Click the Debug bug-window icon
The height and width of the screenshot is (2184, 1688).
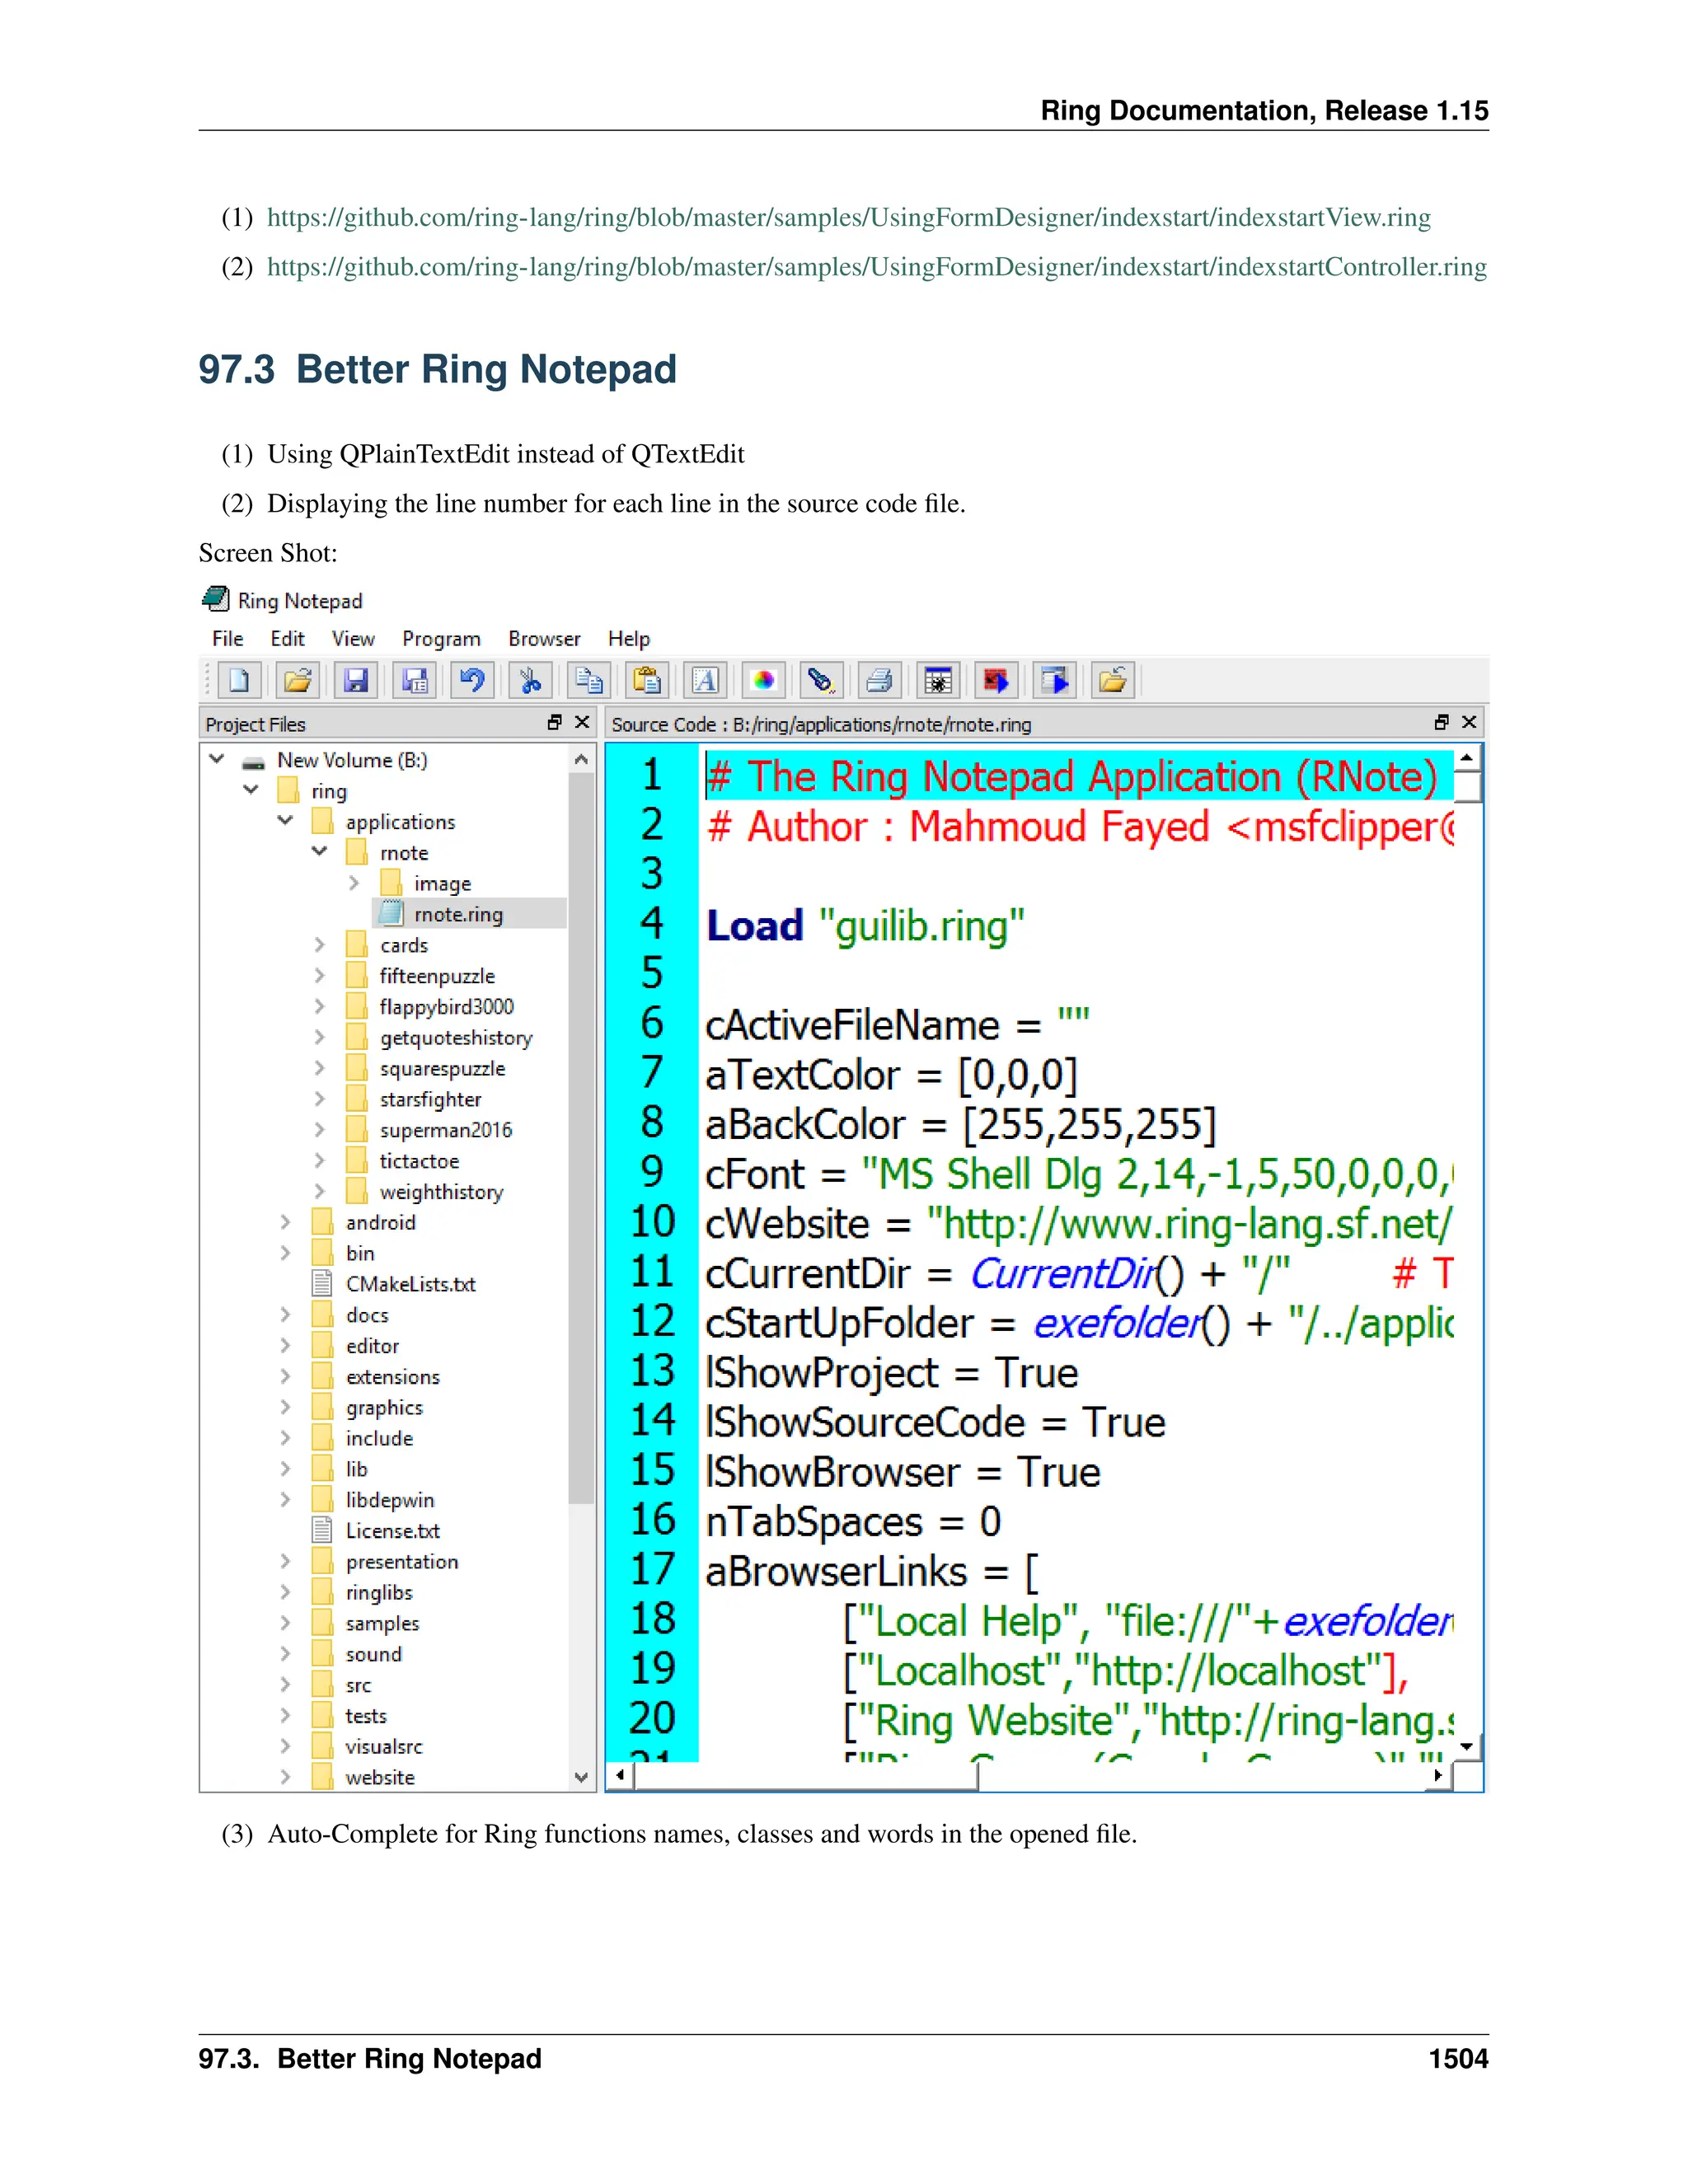(x=938, y=681)
